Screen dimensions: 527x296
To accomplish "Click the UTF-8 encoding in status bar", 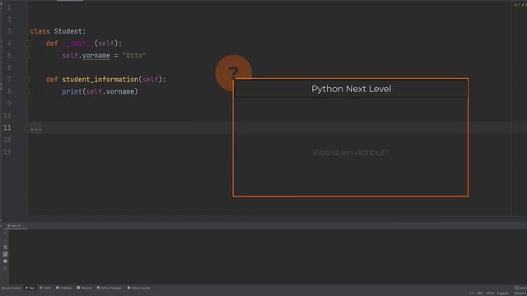I will [490, 294].
